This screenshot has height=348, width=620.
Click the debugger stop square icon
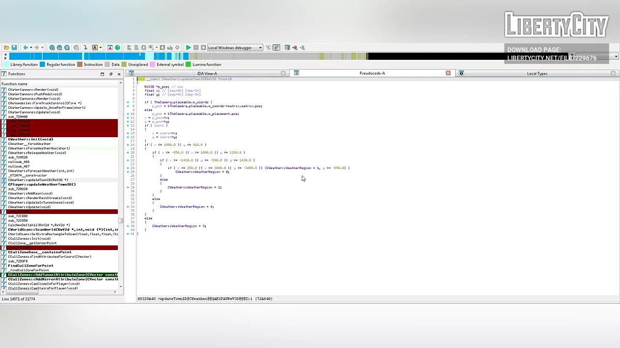coord(203,47)
